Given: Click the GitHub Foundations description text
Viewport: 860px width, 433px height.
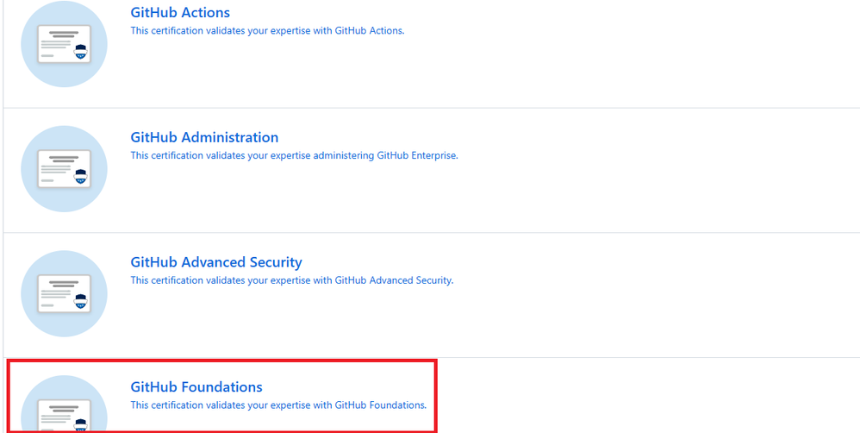Looking at the screenshot, I should [278, 405].
